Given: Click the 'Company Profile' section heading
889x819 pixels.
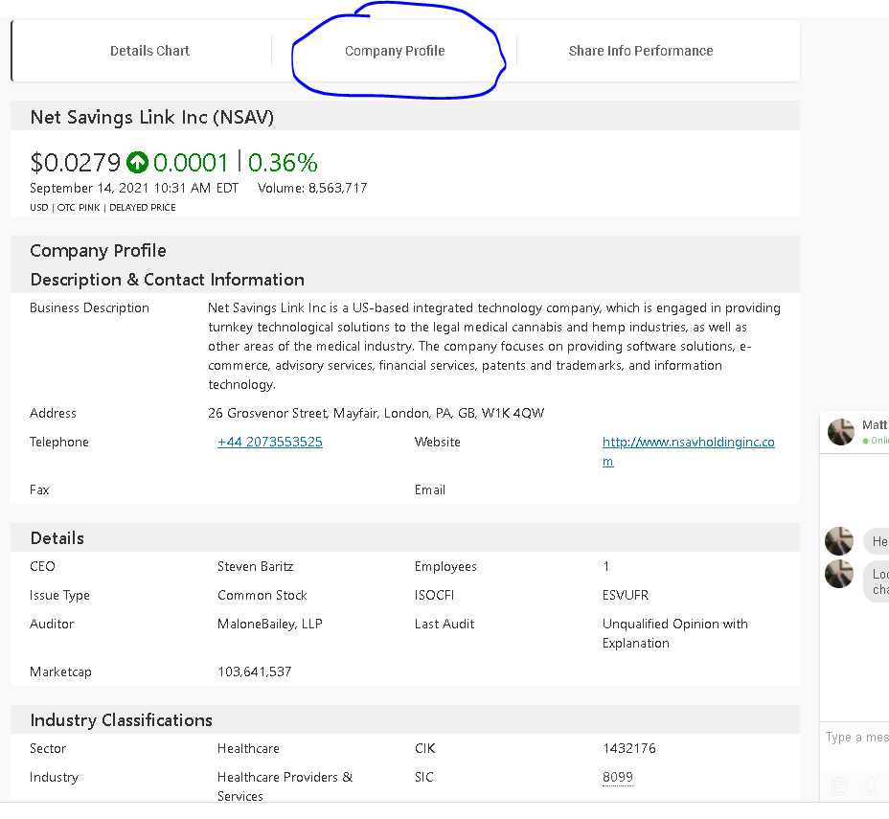Looking at the screenshot, I should tap(98, 251).
